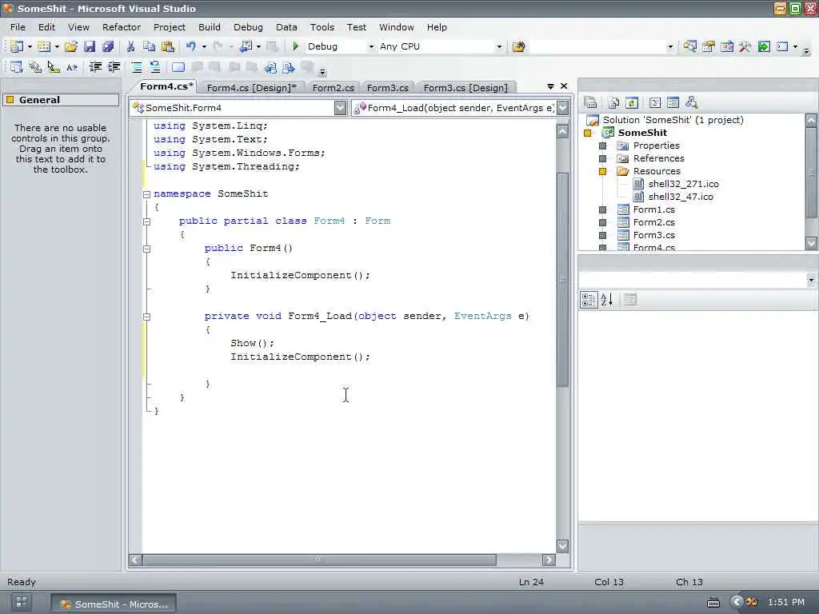Open the Start Page toolbar icon
Viewport: 819px width, 614px height.
click(x=764, y=46)
